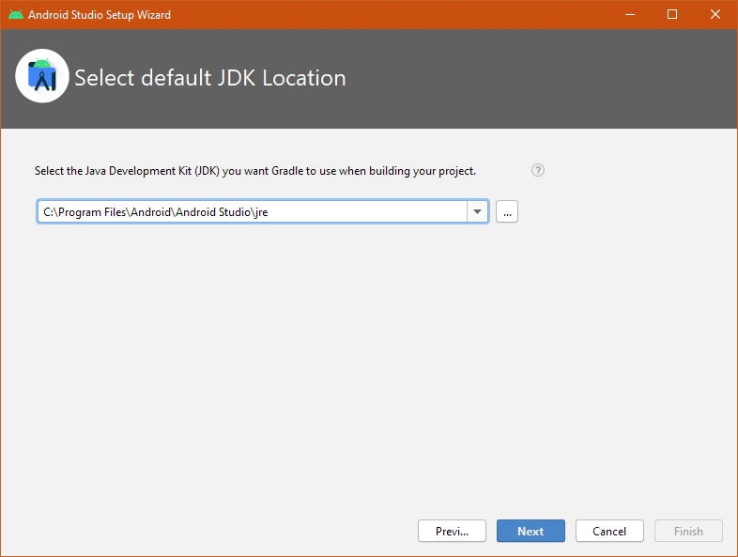Minimize the Setup Wizard window
The width and height of the screenshot is (738, 557).
(629, 15)
